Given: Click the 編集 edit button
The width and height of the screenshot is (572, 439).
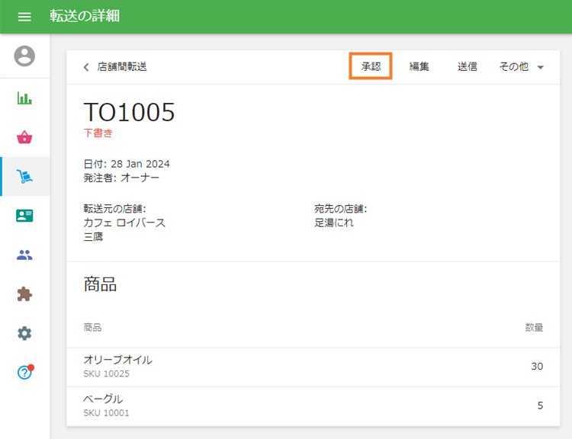Looking at the screenshot, I should pyautogui.click(x=419, y=66).
